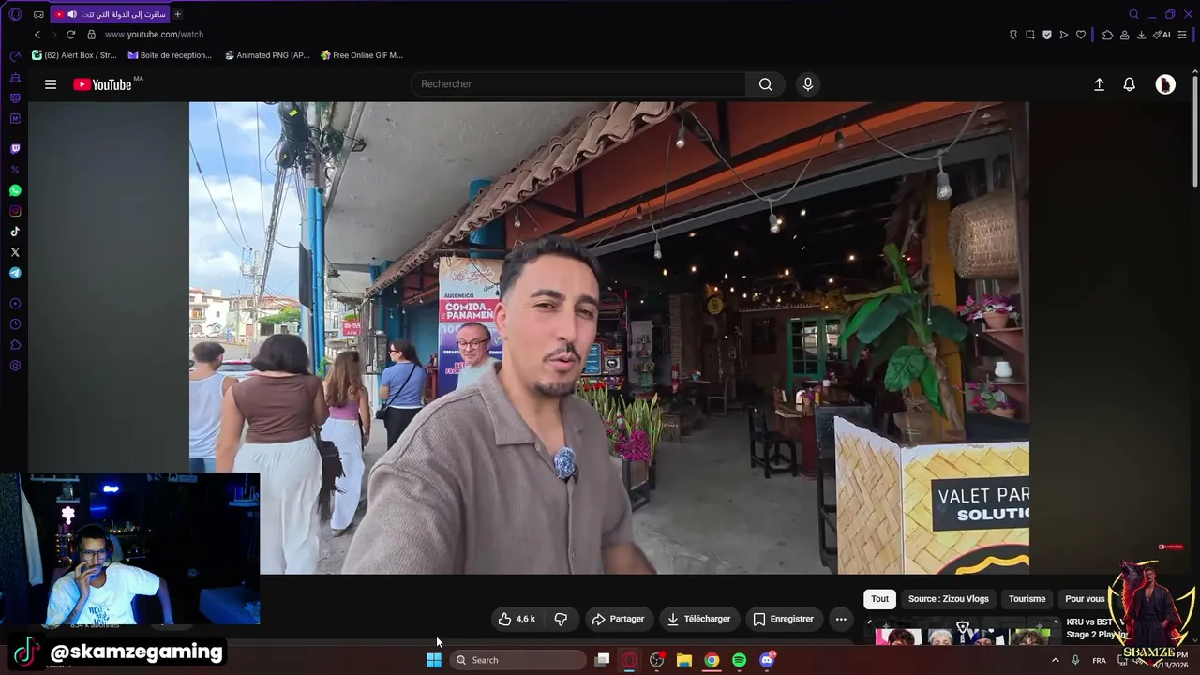Open WhatsApp in the Opera sidebar
1200x675 pixels.
[15, 190]
